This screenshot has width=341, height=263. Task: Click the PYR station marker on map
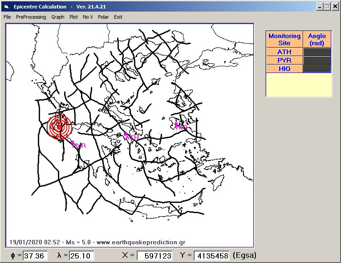tap(73, 142)
